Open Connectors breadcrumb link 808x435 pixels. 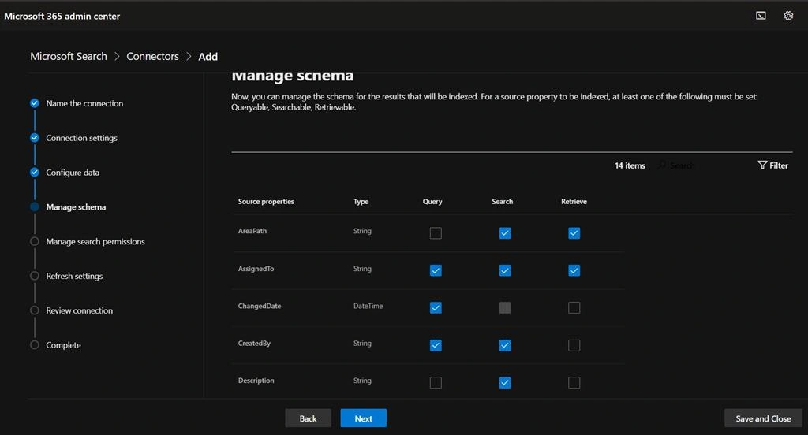tap(152, 56)
